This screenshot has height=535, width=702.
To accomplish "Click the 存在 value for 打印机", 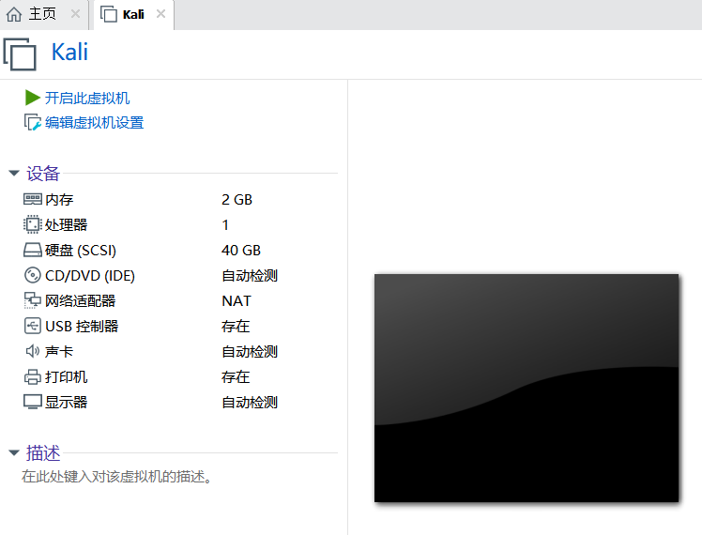I will (x=236, y=377).
